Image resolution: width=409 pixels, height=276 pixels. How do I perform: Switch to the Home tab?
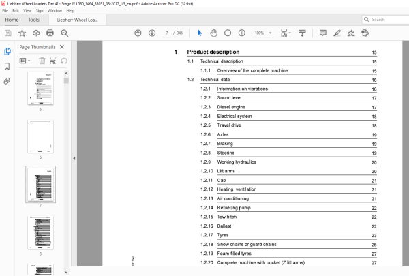point(12,20)
